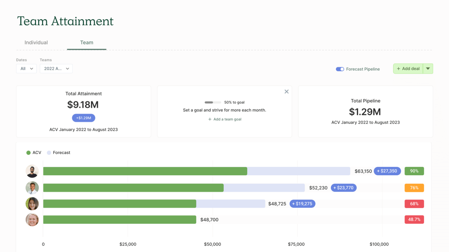Click the +$27,350 forecast pipeline badge
The width and height of the screenshot is (449, 252).
click(387, 171)
